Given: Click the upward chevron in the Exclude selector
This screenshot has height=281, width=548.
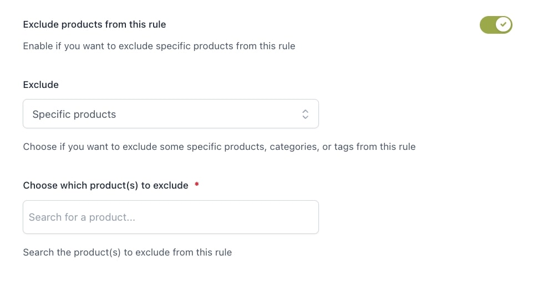Looking at the screenshot, I should (305, 111).
